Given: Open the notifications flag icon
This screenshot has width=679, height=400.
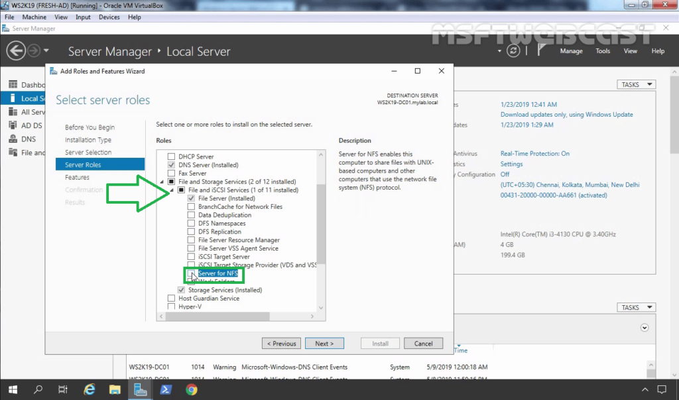Looking at the screenshot, I should pos(541,50).
